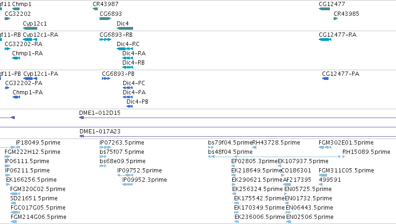Viewport: 396px width, 224px height.
Task: Click the Cyp12c1 gene glyph
Action: [30, 28]
